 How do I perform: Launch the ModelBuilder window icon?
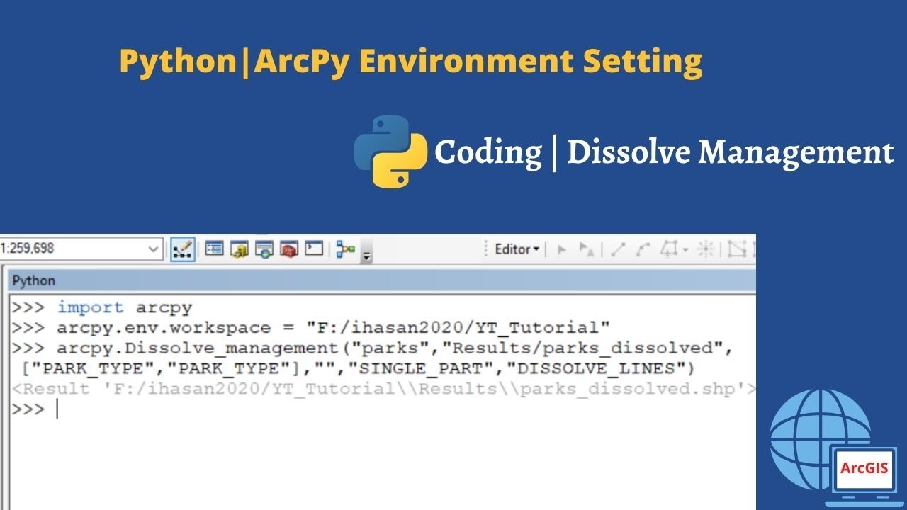[346, 249]
